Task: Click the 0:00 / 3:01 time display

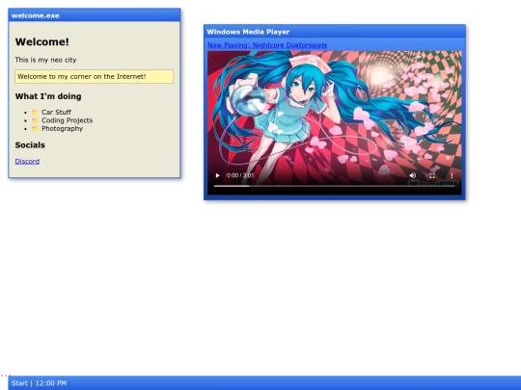Action: (240, 175)
